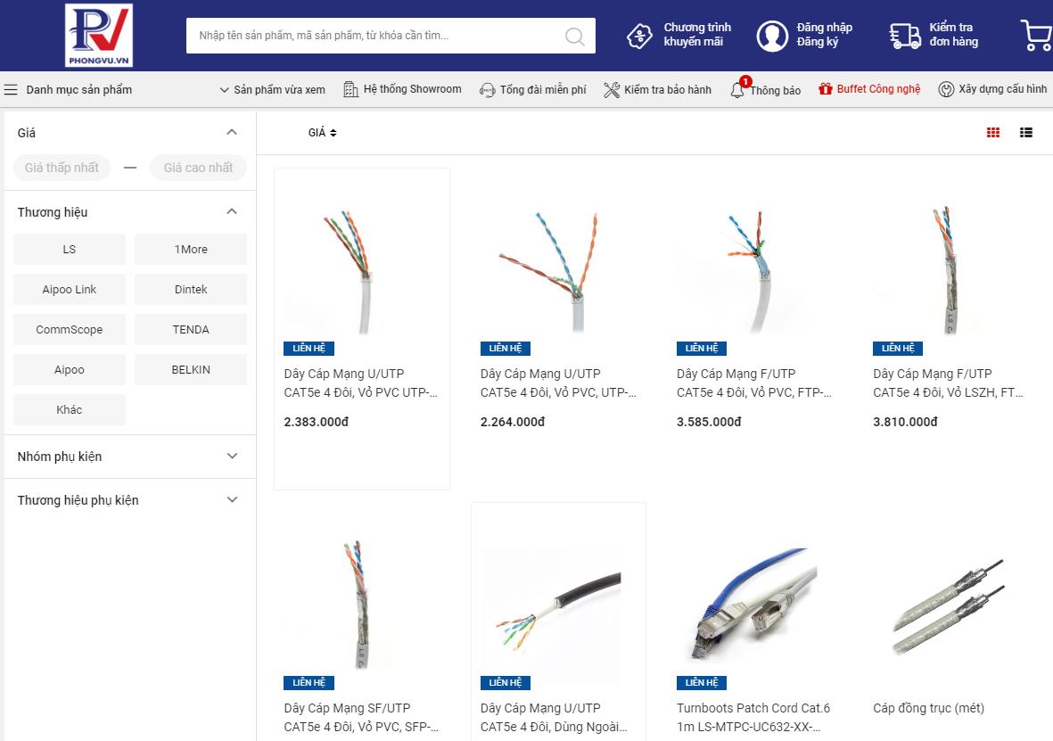Image resolution: width=1053 pixels, height=741 pixels.
Task: Switch to grid view layout
Action: point(993,132)
